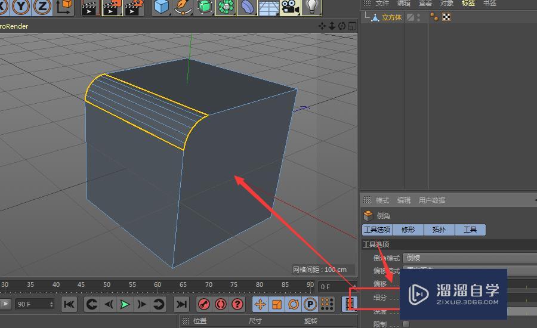Render the active view with the first clapperboard icon
Image resolution: width=537 pixels, height=328 pixels.
pyautogui.click(x=91, y=8)
